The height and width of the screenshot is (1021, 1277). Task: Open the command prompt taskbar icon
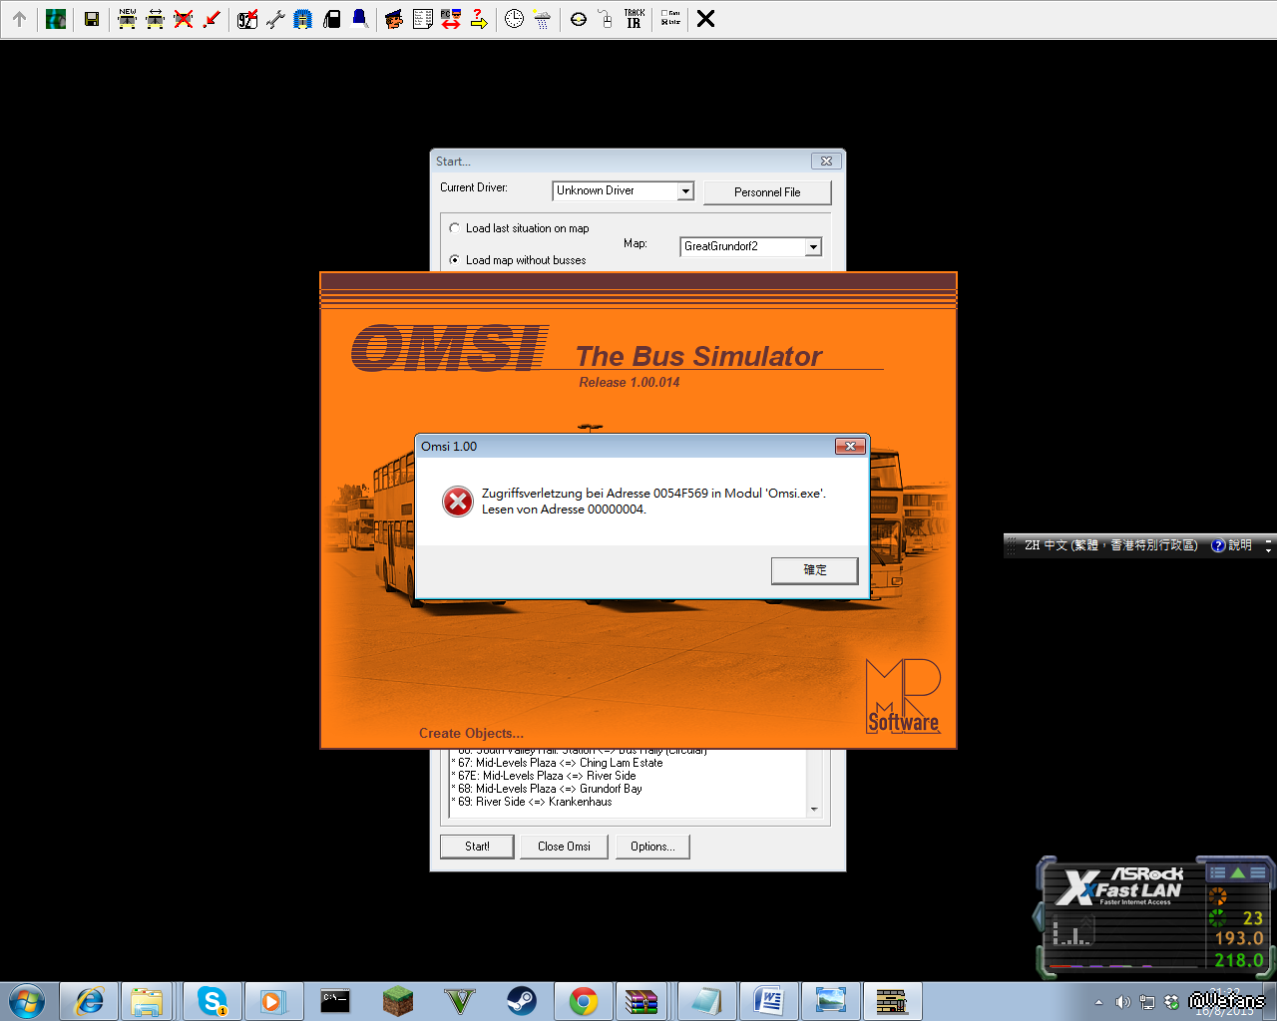335,1000
